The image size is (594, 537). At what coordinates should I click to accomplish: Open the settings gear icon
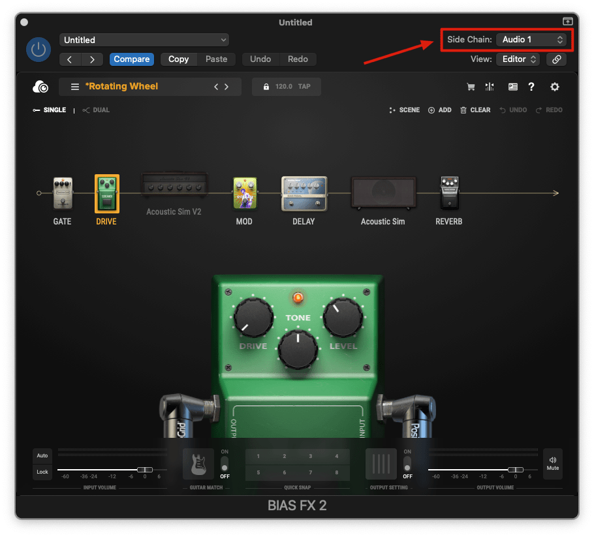554,86
